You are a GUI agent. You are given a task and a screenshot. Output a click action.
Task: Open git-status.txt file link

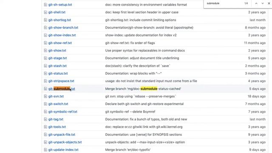tap(58, 74)
